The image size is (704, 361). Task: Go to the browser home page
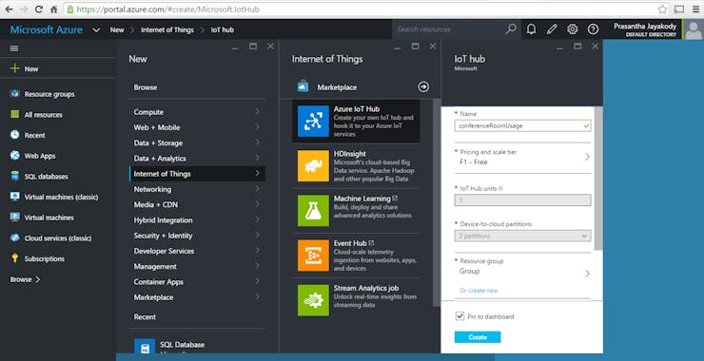click(x=53, y=9)
